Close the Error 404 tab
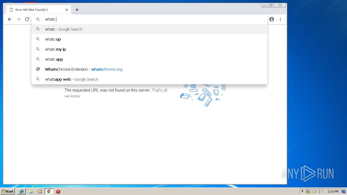This screenshot has width=347, height=195. point(67,10)
